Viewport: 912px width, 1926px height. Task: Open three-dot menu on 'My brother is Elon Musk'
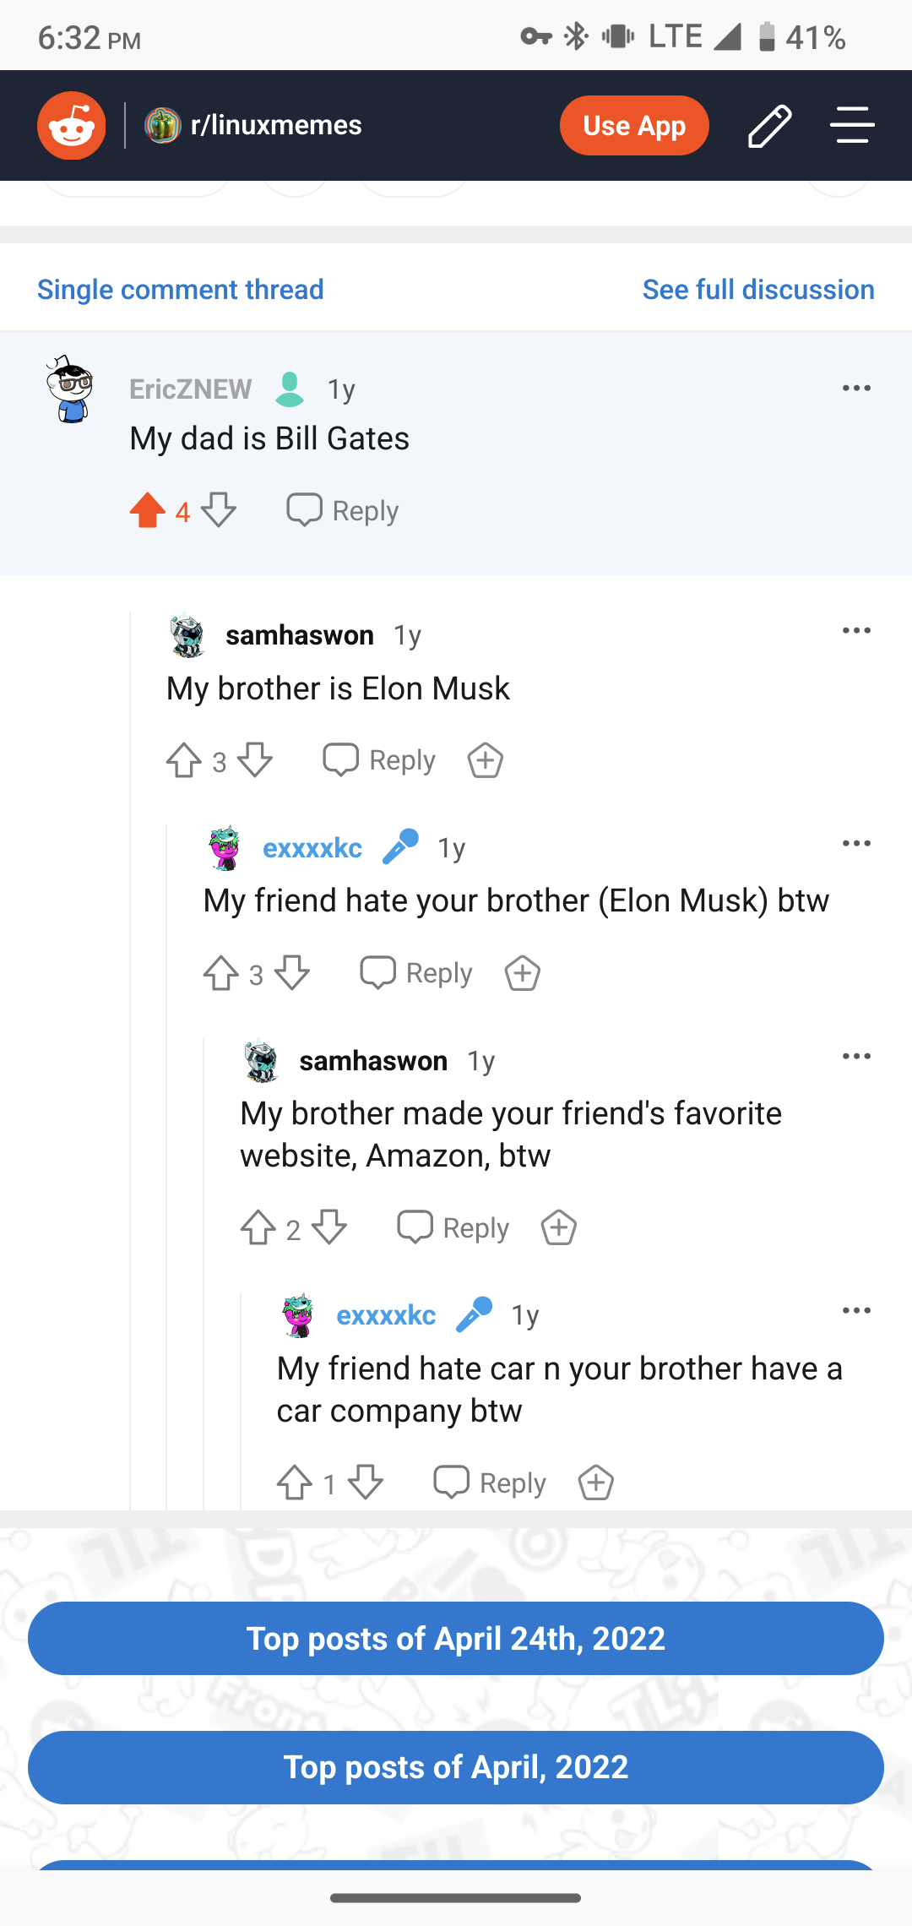pos(856,631)
